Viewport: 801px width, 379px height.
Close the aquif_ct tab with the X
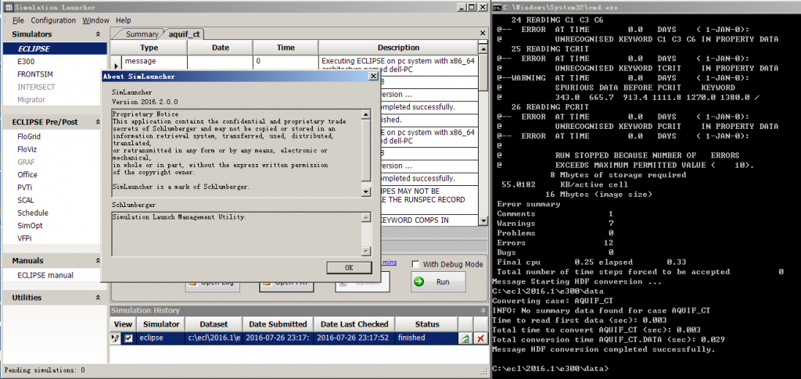[482, 33]
